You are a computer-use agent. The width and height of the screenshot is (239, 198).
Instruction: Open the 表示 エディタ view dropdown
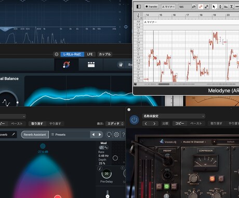[115, 123]
